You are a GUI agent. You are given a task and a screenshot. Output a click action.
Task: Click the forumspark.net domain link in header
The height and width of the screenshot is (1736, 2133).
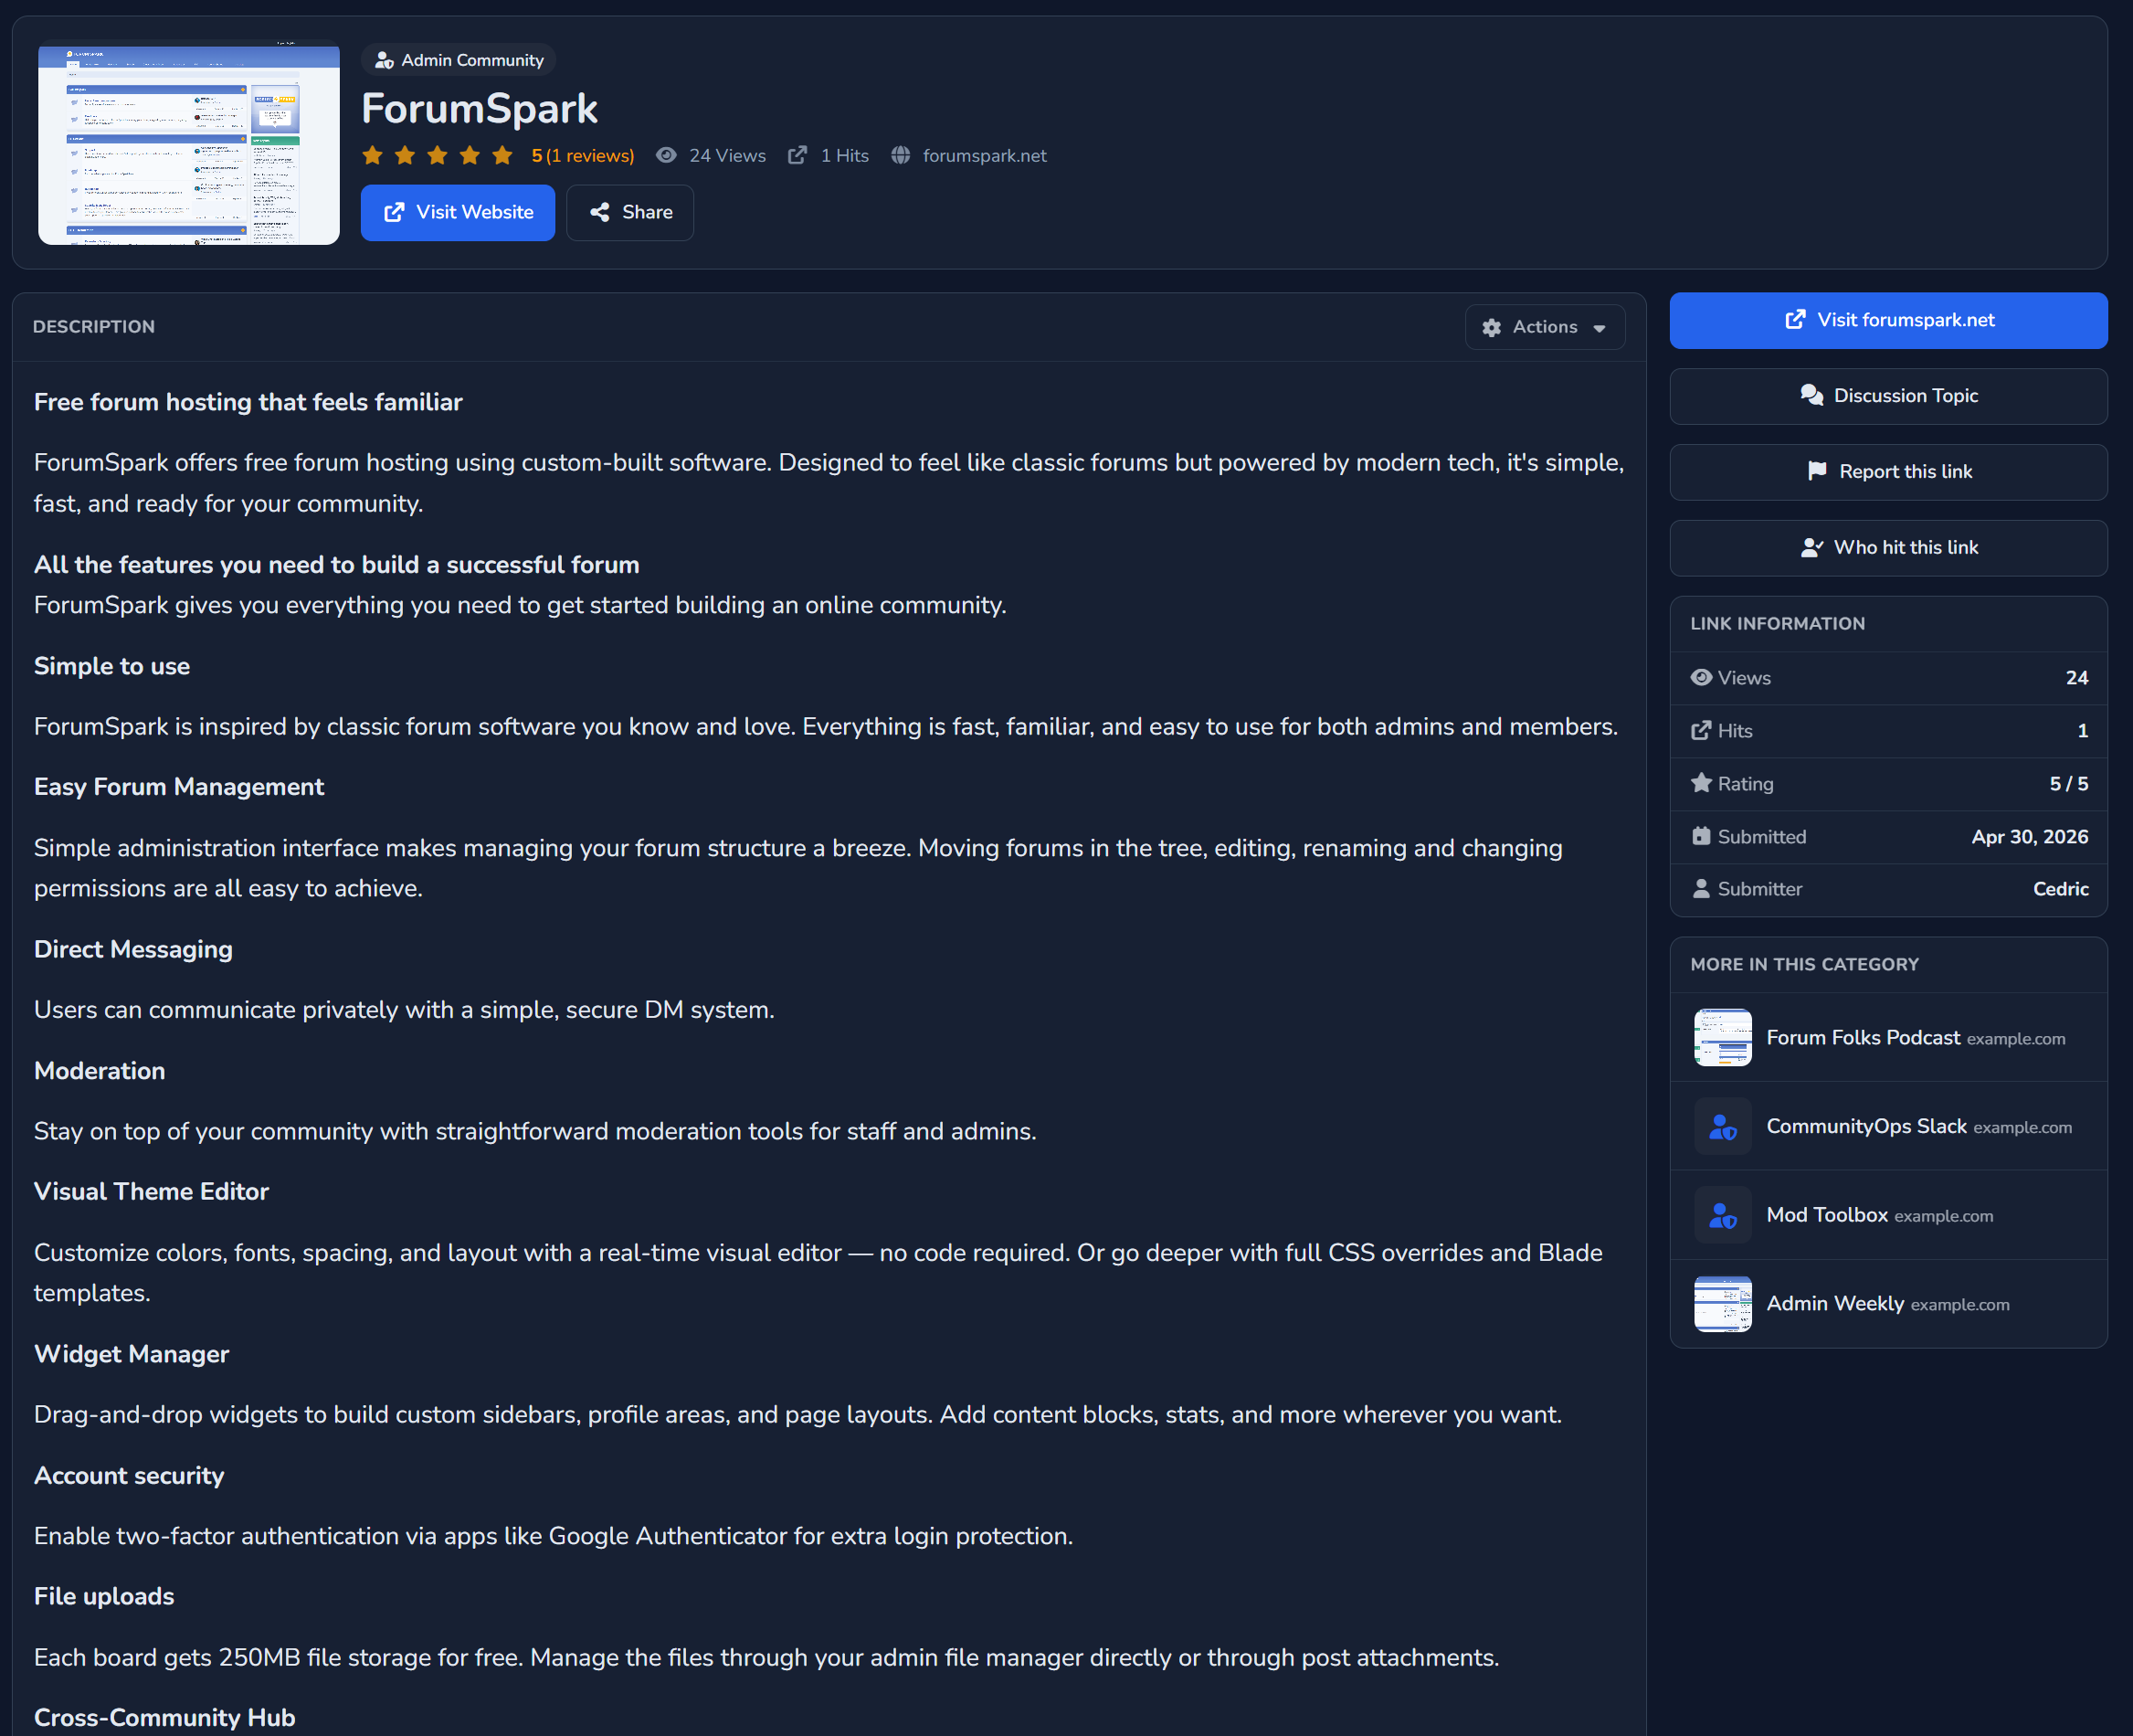[x=985, y=156]
